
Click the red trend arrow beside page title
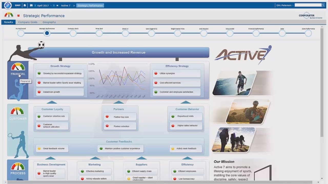pos(18,16)
